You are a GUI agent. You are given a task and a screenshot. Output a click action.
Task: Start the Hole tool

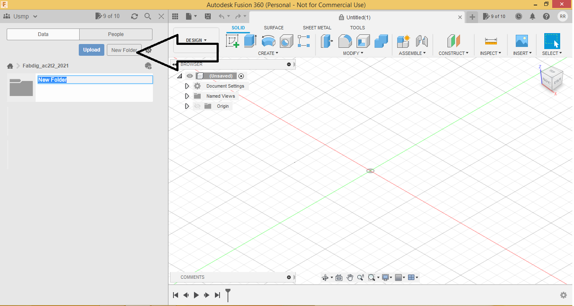point(286,41)
